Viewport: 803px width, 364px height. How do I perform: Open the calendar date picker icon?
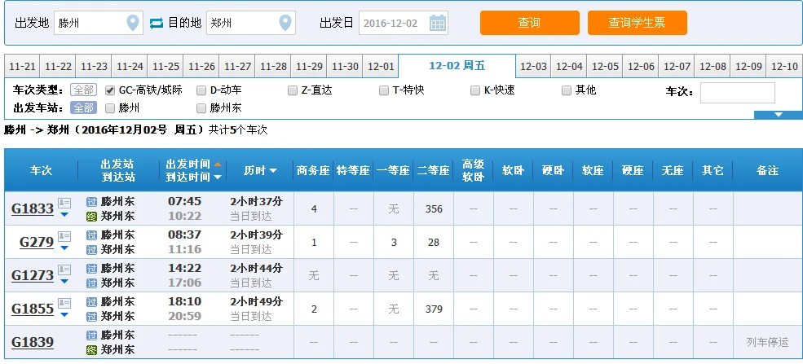coord(437,23)
